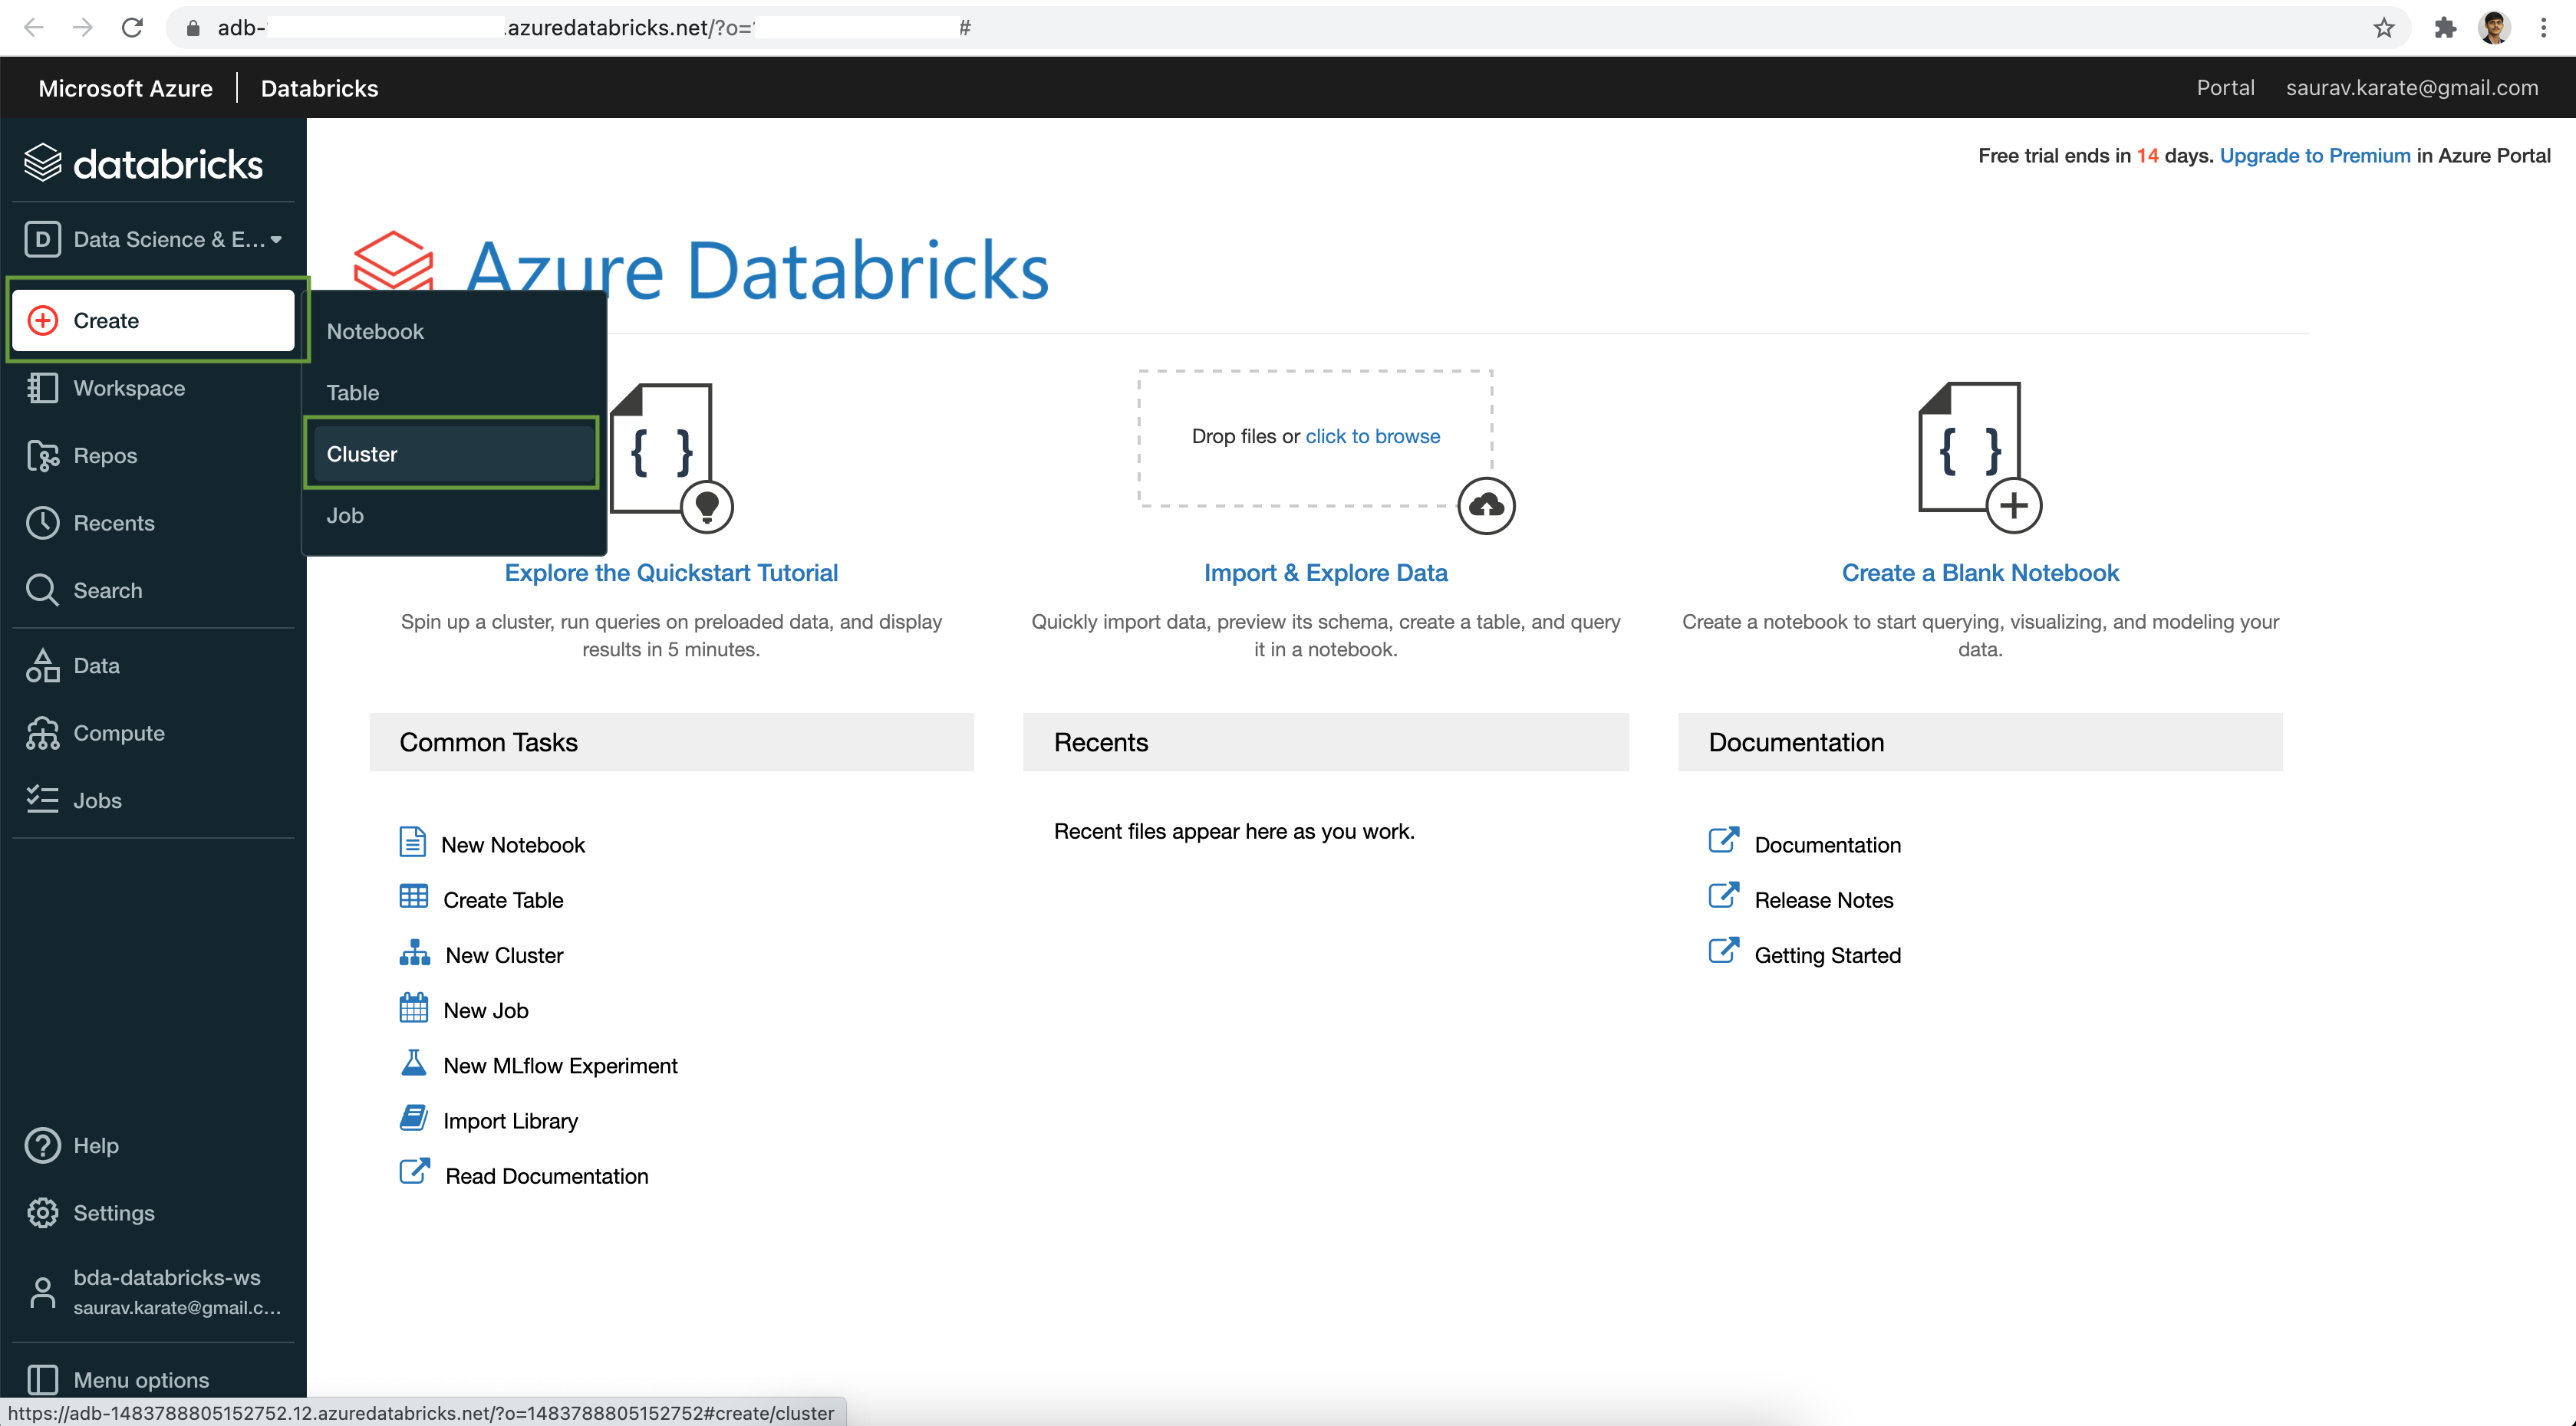Open Chrome profile avatar
The image size is (2576, 1426).
[x=2495, y=28]
